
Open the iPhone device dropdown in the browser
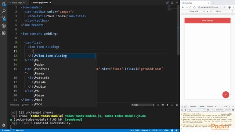194,11
